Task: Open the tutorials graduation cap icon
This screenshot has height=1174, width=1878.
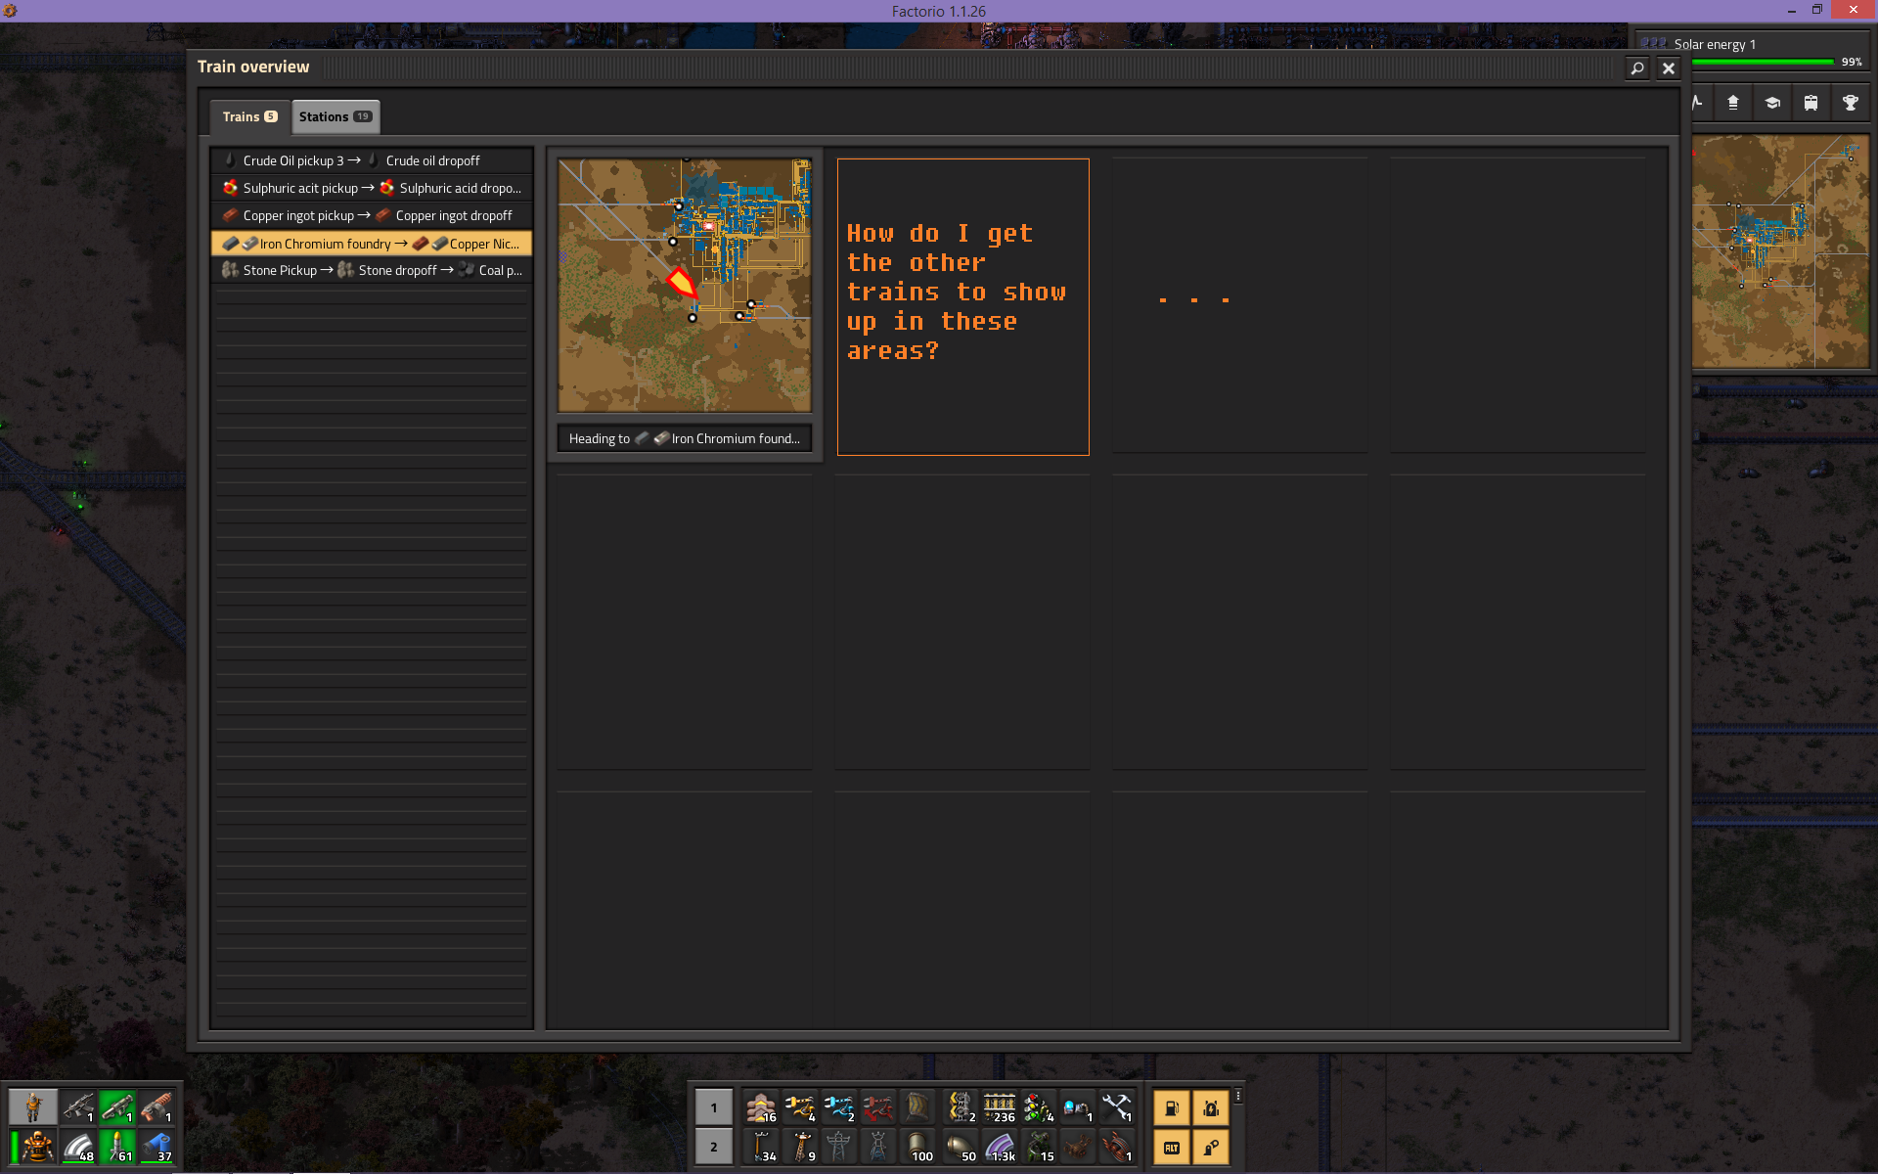Action: pyautogui.click(x=1772, y=103)
